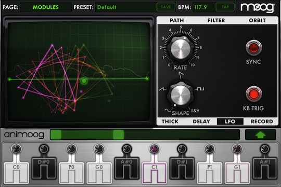Click the green up arrow keyboard button

click(260, 135)
